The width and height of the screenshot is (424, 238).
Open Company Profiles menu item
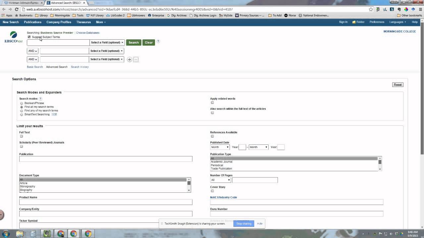point(59,22)
